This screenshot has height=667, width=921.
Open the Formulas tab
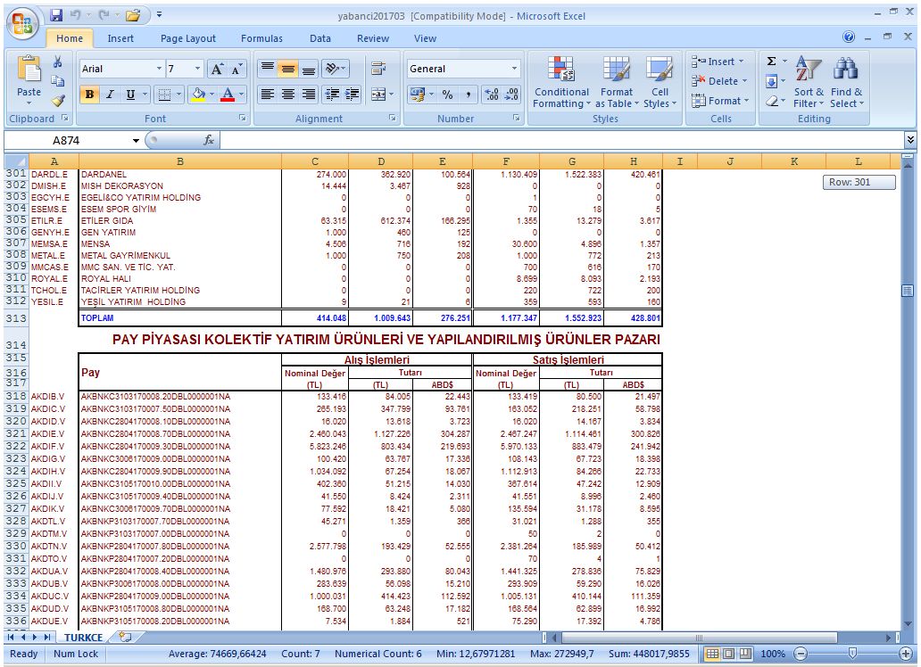click(261, 38)
